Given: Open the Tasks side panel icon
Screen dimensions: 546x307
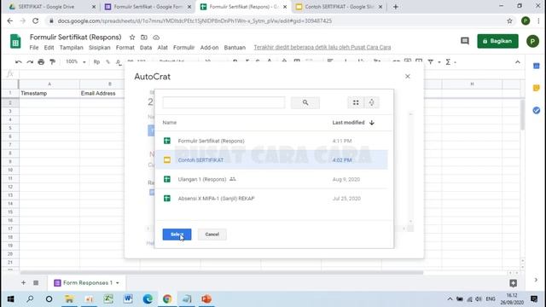Looking at the screenshot, I should point(537,110).
